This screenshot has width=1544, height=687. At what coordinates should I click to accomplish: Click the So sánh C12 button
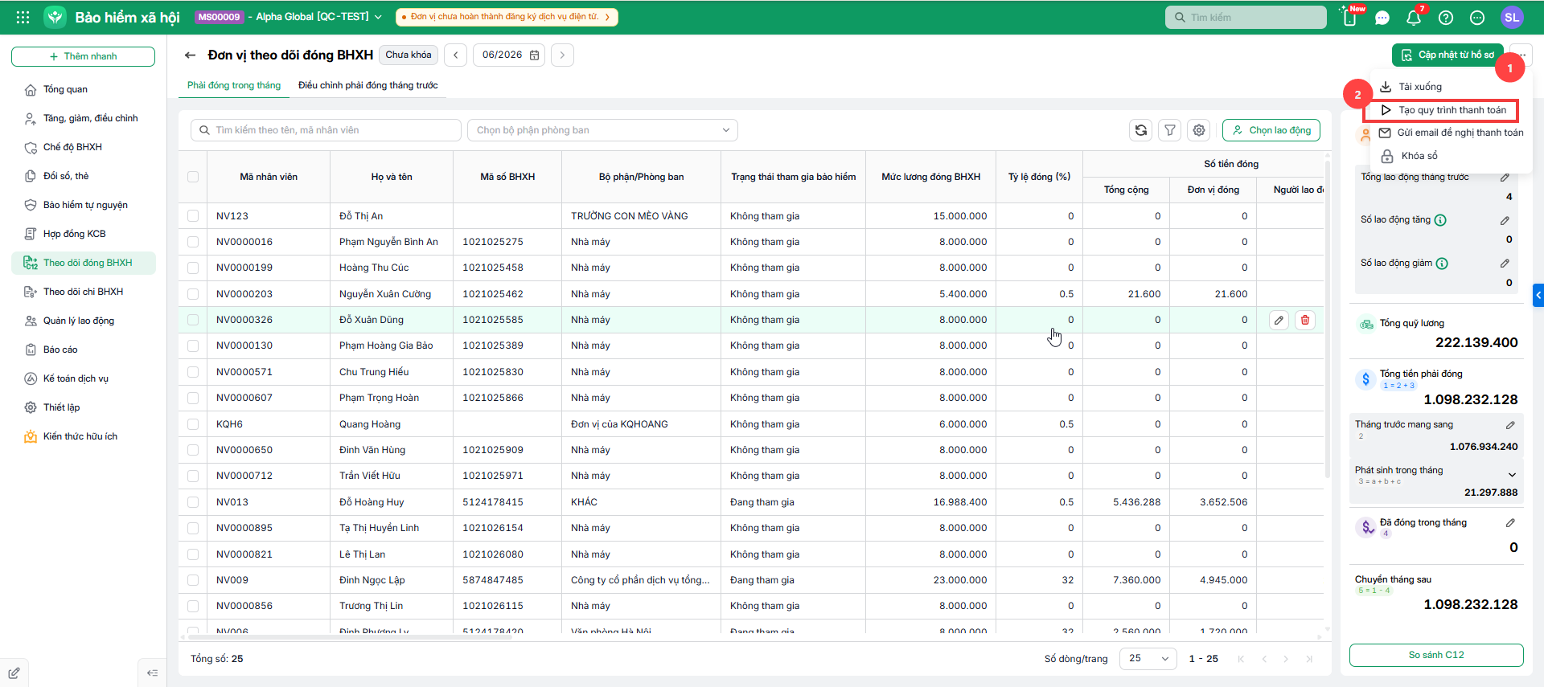pyautogui.click(x=1436, y=655)
